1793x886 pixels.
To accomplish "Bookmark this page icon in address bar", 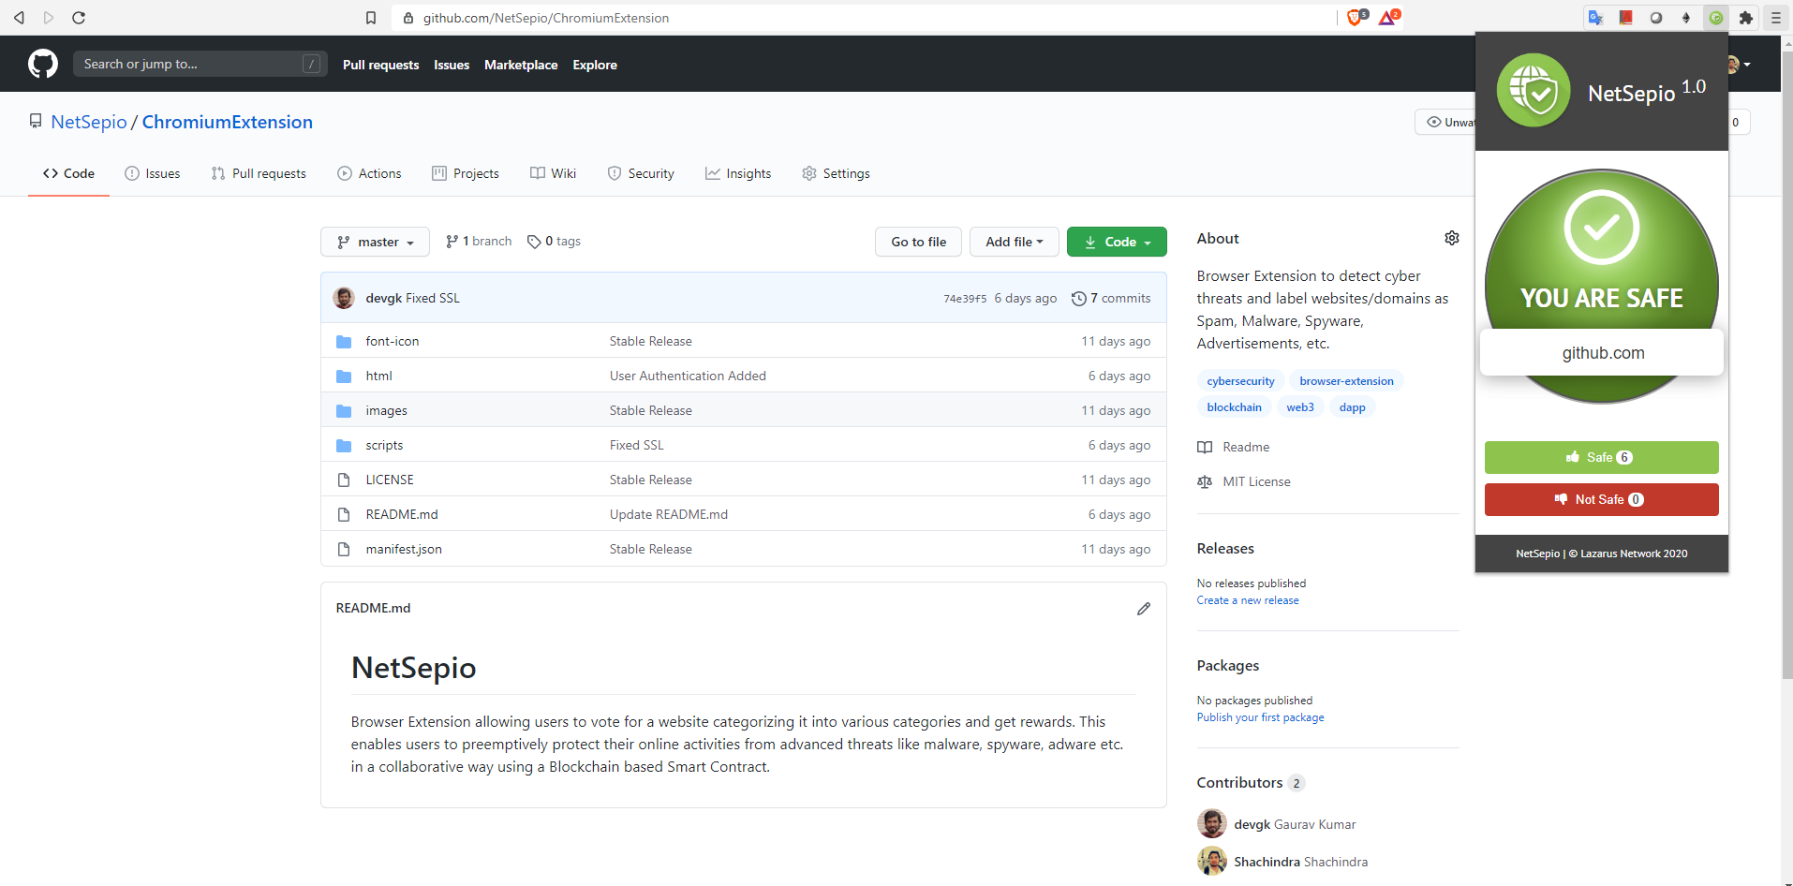I will pyautogui.click(x=371, y=18).
